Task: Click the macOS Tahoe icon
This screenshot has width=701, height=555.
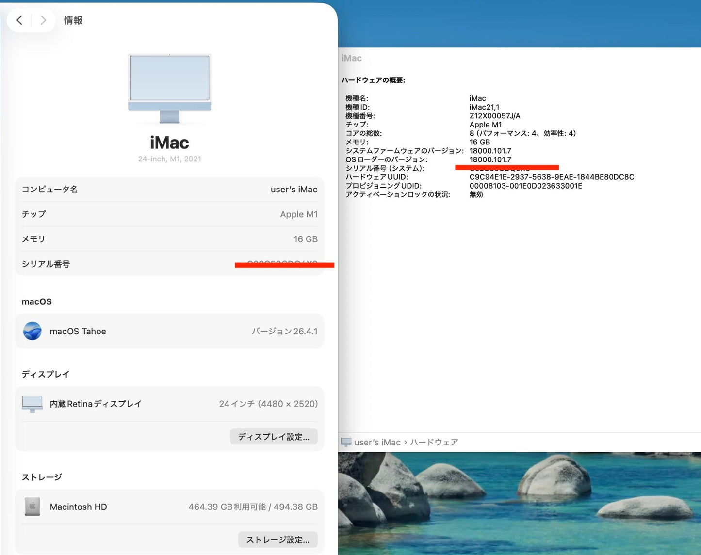Action: click(33, 331)
